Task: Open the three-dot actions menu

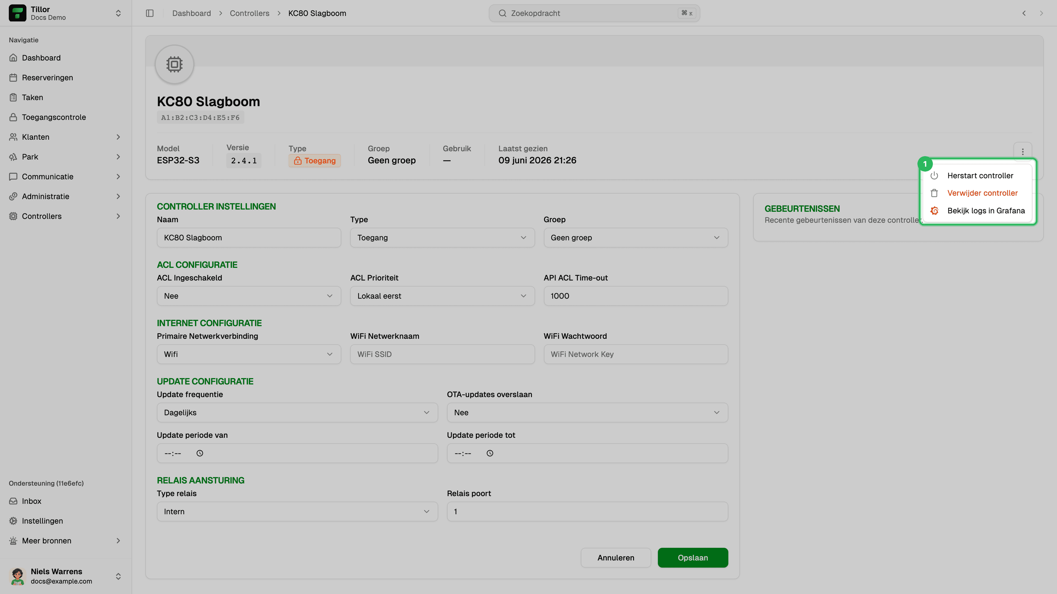Action: coord(1023,152)
